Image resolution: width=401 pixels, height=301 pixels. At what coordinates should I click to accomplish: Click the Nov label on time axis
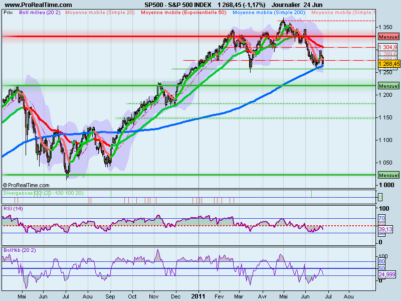(154, 296)
